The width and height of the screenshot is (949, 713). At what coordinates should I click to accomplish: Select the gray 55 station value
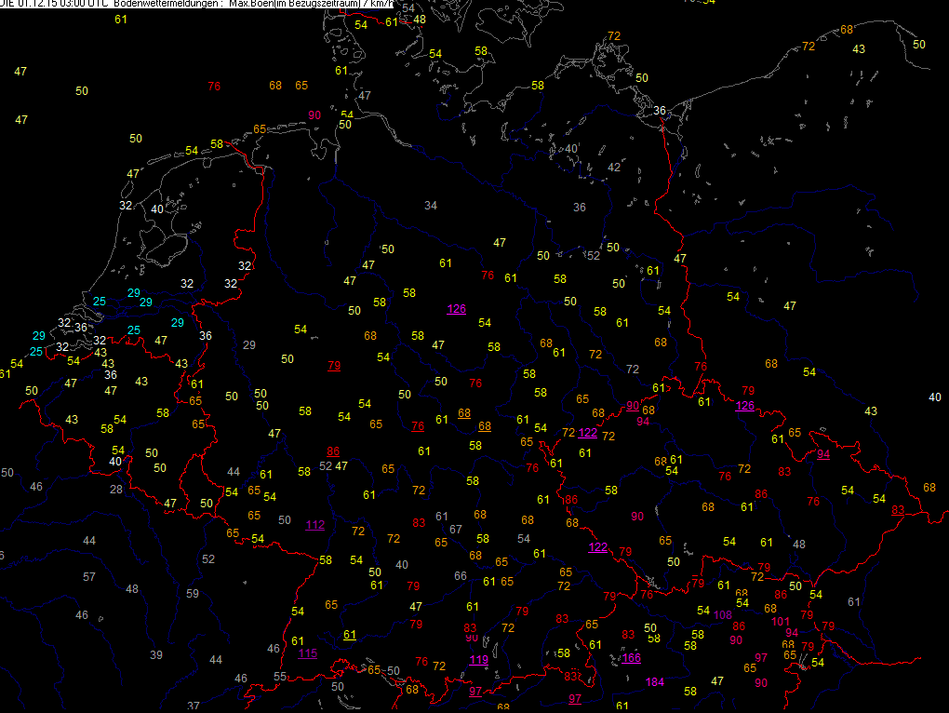coord(279,676)
